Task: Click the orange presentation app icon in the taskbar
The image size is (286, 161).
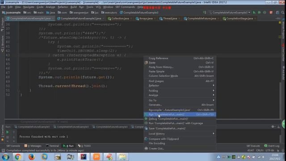Action: (x=97, y=157)
